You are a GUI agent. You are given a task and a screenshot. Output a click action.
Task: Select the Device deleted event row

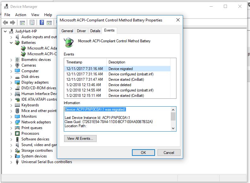point(117,85)
